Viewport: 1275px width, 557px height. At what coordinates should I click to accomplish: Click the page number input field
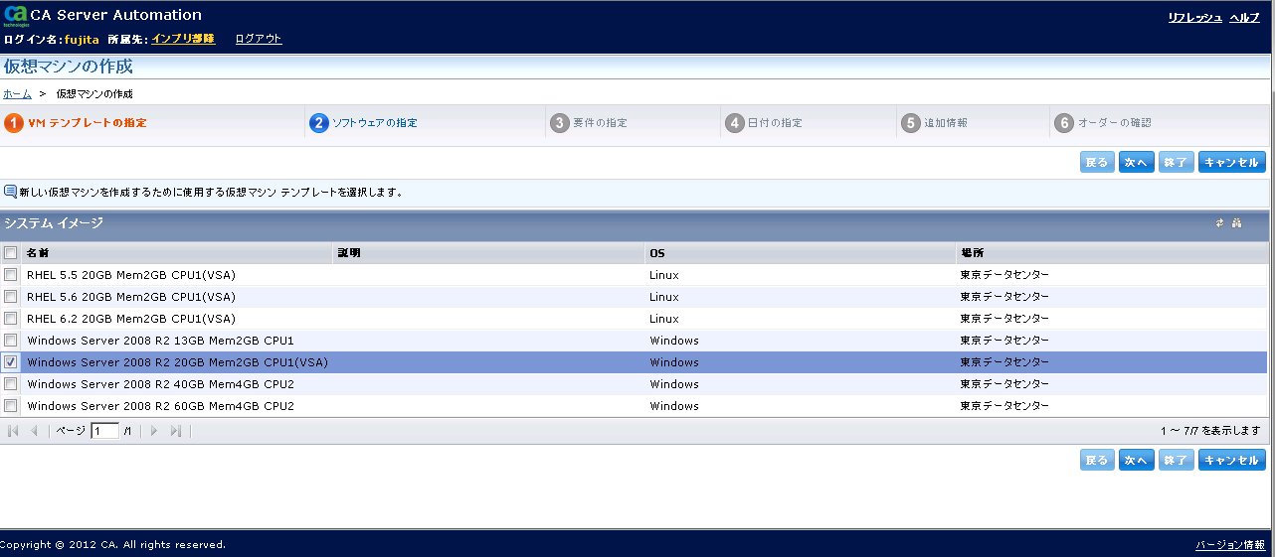click(x=104, y=431)
